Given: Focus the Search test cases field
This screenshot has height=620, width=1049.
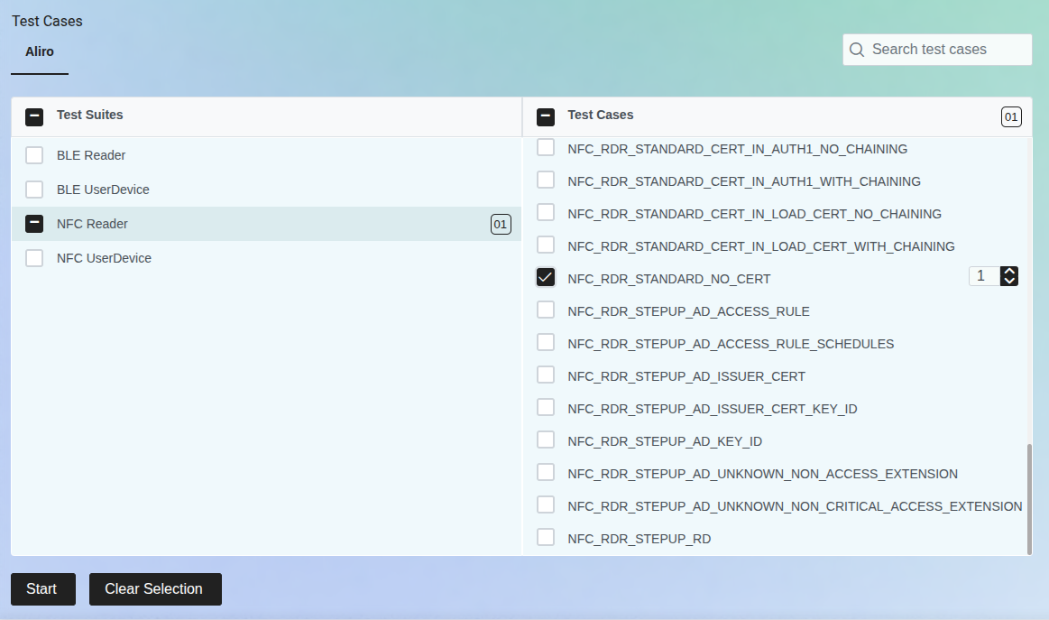Looking at the screenshot, I should pos(937,50).
